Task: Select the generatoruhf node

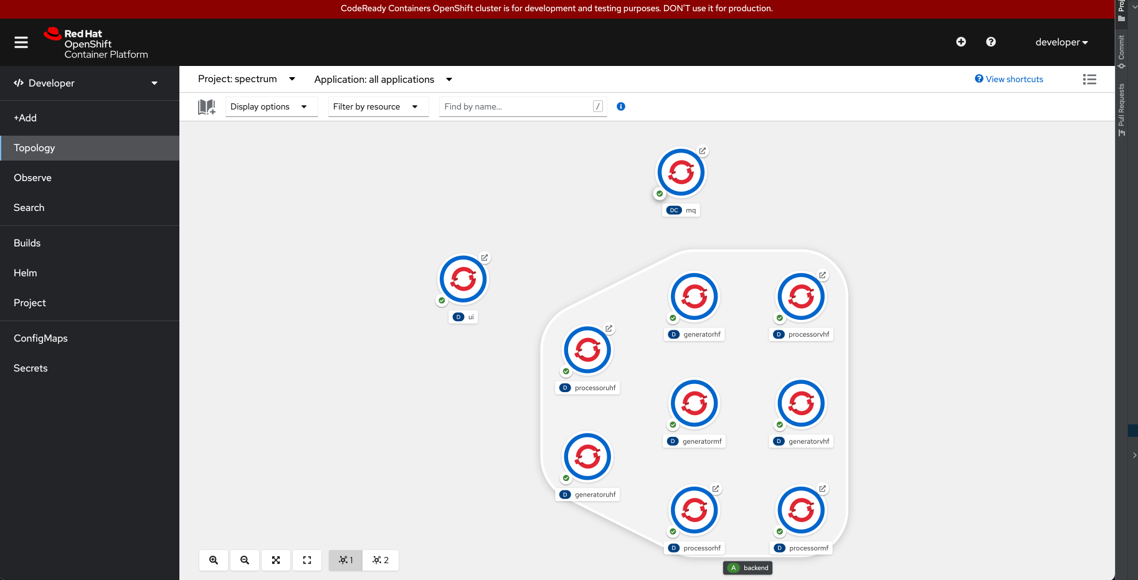Action: [587, 457]
